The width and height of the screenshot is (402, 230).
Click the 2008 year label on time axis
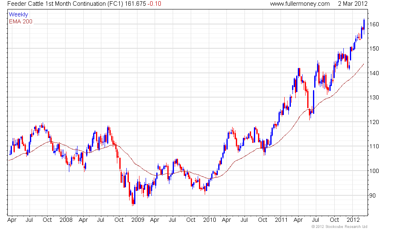66,220
